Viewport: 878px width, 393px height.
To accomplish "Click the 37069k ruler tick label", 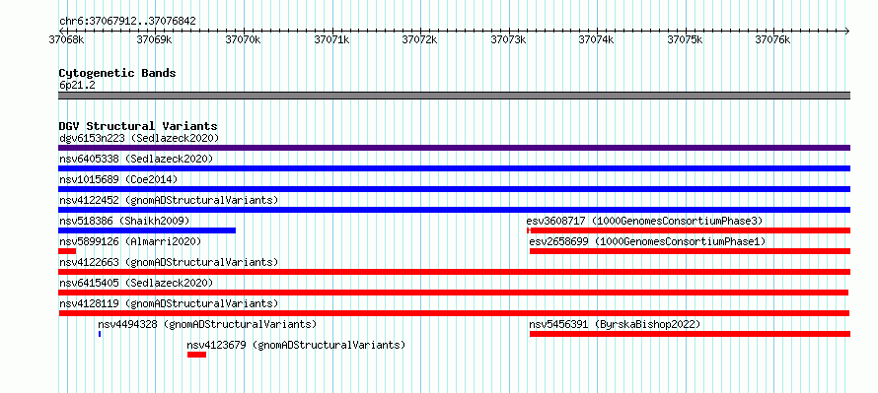I will point(154,39).
